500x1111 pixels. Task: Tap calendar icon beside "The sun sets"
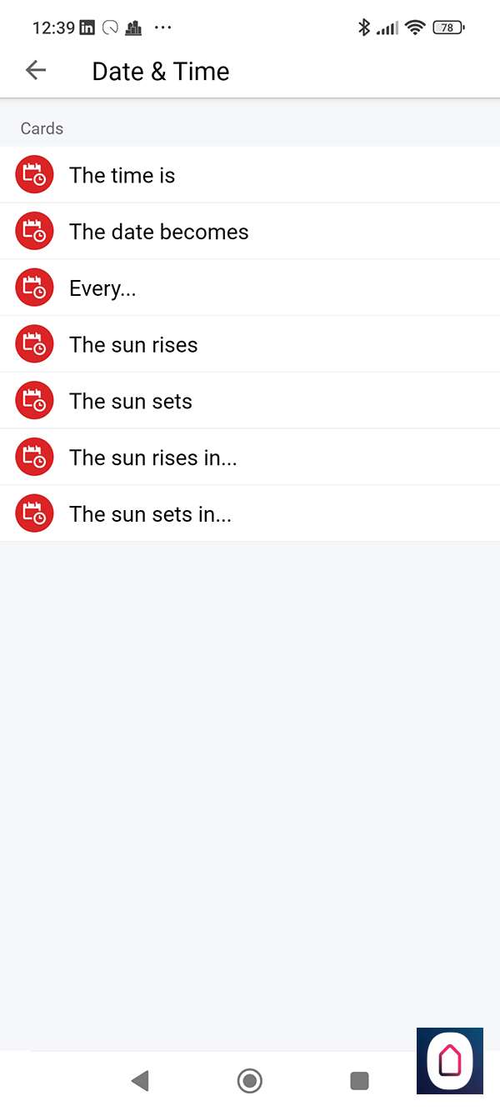34,402
